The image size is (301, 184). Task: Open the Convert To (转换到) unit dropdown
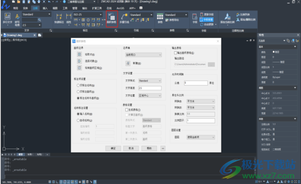tap(201, 108)
